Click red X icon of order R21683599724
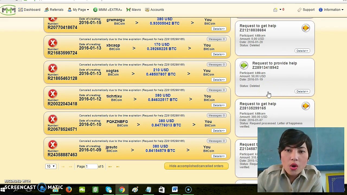This screenshot has width=347, height=195. coord(53,43)
